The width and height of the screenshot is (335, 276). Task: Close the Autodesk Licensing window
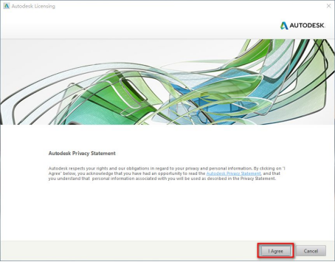coord(328,6)
